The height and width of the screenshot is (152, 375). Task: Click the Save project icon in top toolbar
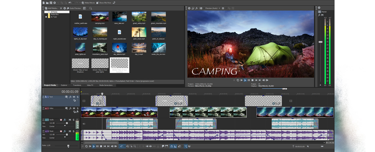click(51, 3)
